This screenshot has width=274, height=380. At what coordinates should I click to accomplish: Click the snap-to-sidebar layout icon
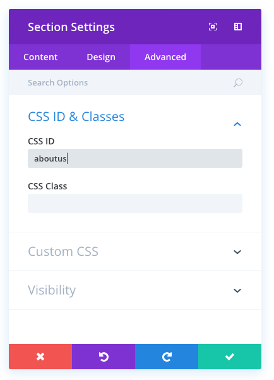[x=238, y=27]
